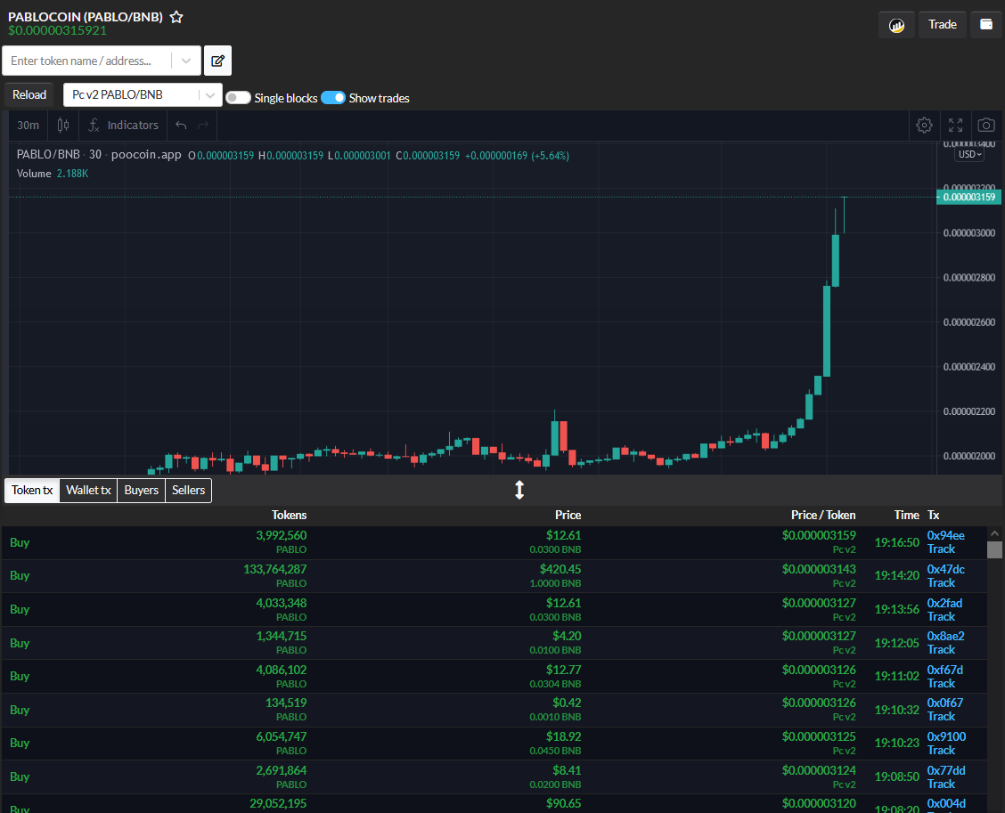Open the wallet icon in the top bar
1005x813 pixels.
click(985, 24)
